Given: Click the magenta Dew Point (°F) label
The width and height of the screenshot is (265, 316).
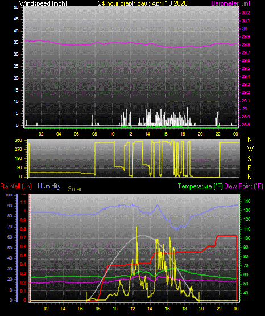Looking at the screenshot, I should click(243, 186).
